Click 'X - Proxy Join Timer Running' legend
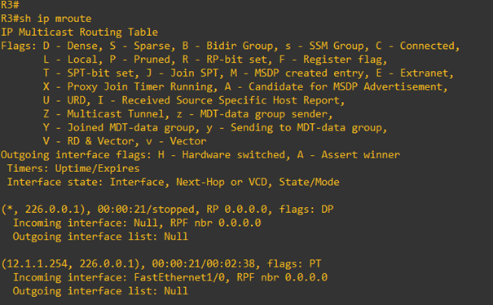493x305 pixels. (x=128, y=87)
